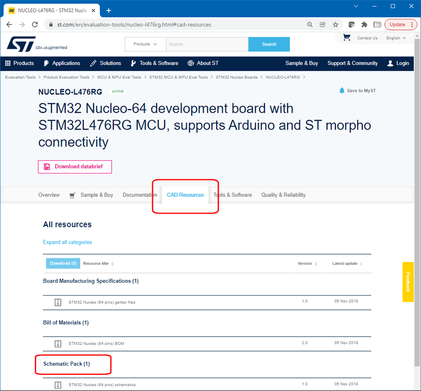Click Product Evaluation Tools breadcrumb
This screenshot has height=391, width=421.
[66, 77]
